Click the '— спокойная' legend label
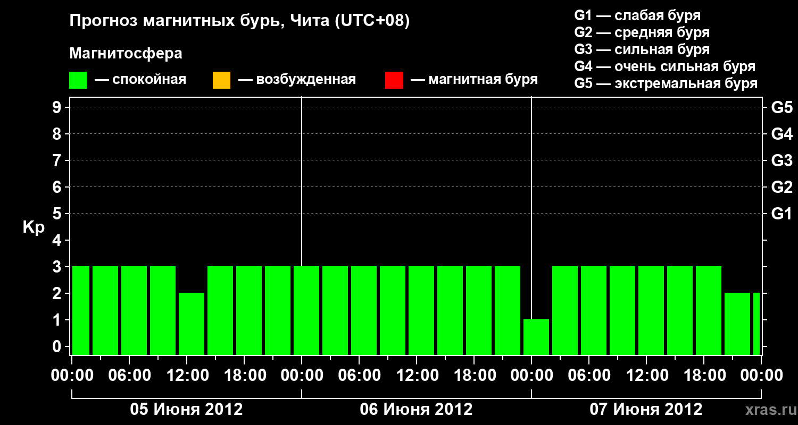The image size is (798, 425). coord(140,80)
